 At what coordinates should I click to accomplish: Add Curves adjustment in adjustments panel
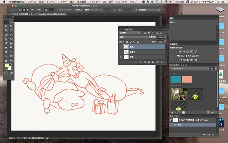point(188,52)
